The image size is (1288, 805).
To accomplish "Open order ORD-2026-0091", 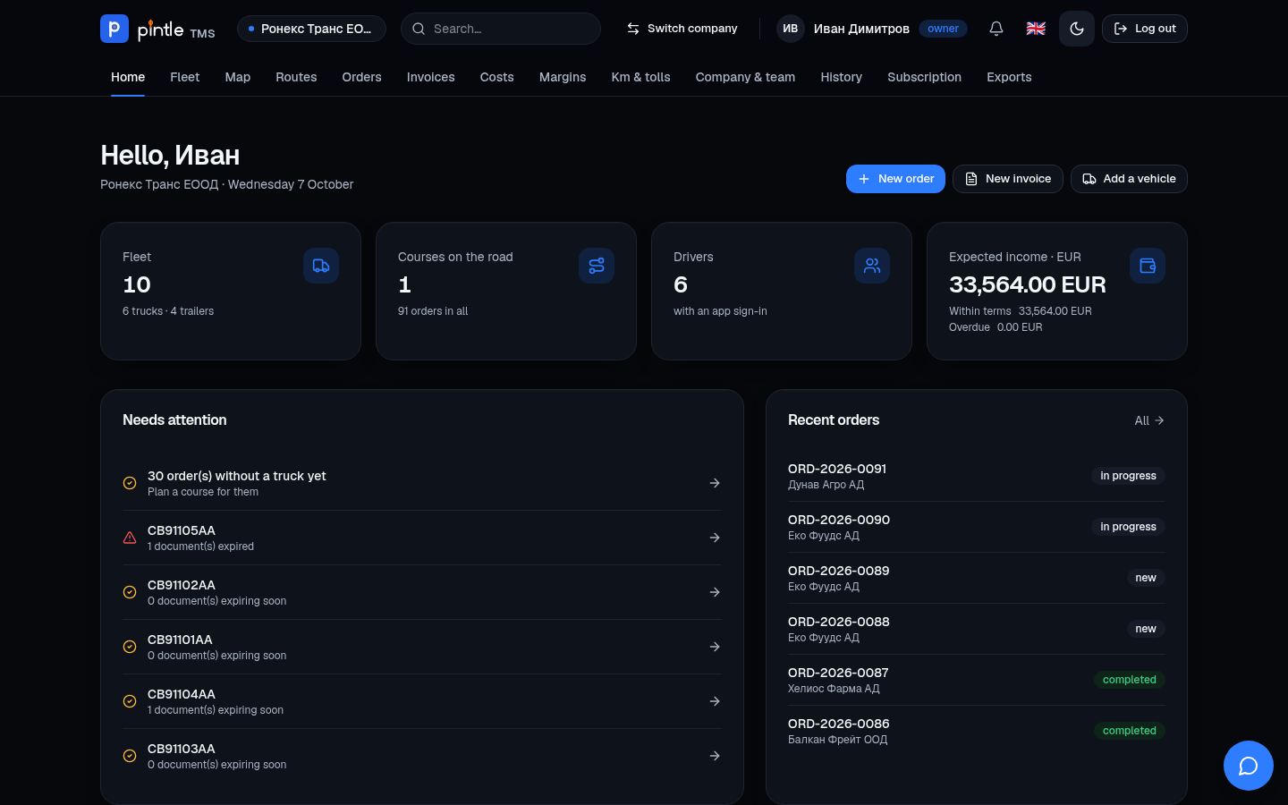I will click(x=977, y=476).
